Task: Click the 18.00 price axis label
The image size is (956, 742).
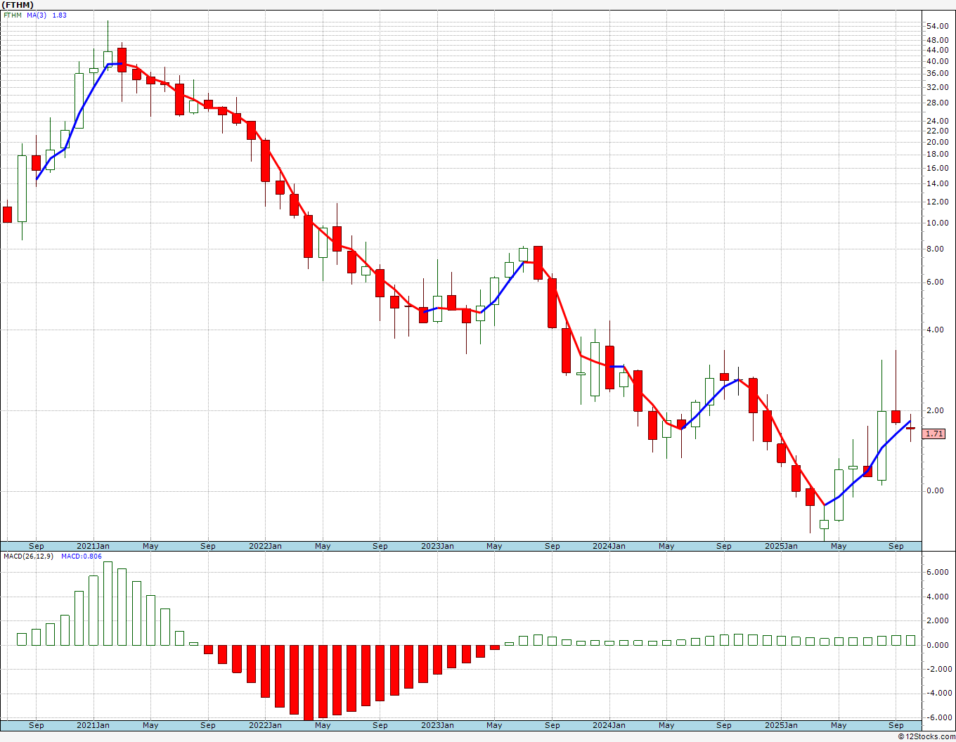Action: tap(938, 154)
